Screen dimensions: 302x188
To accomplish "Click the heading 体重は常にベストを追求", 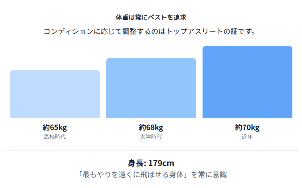I will [151, 18].
